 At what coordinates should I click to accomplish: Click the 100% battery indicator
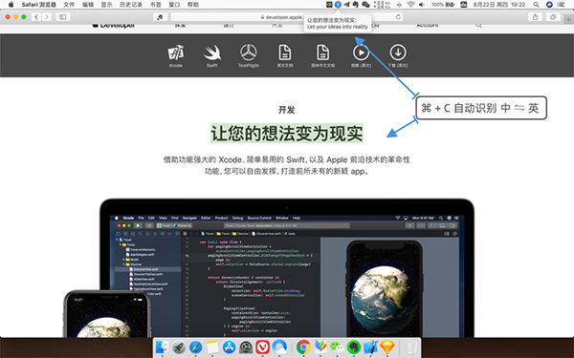tap(443, 5)
